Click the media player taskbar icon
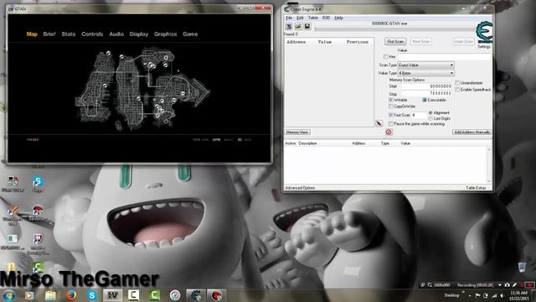The width and height of the screenshot is (536, 302). click(x=29, y=295)
